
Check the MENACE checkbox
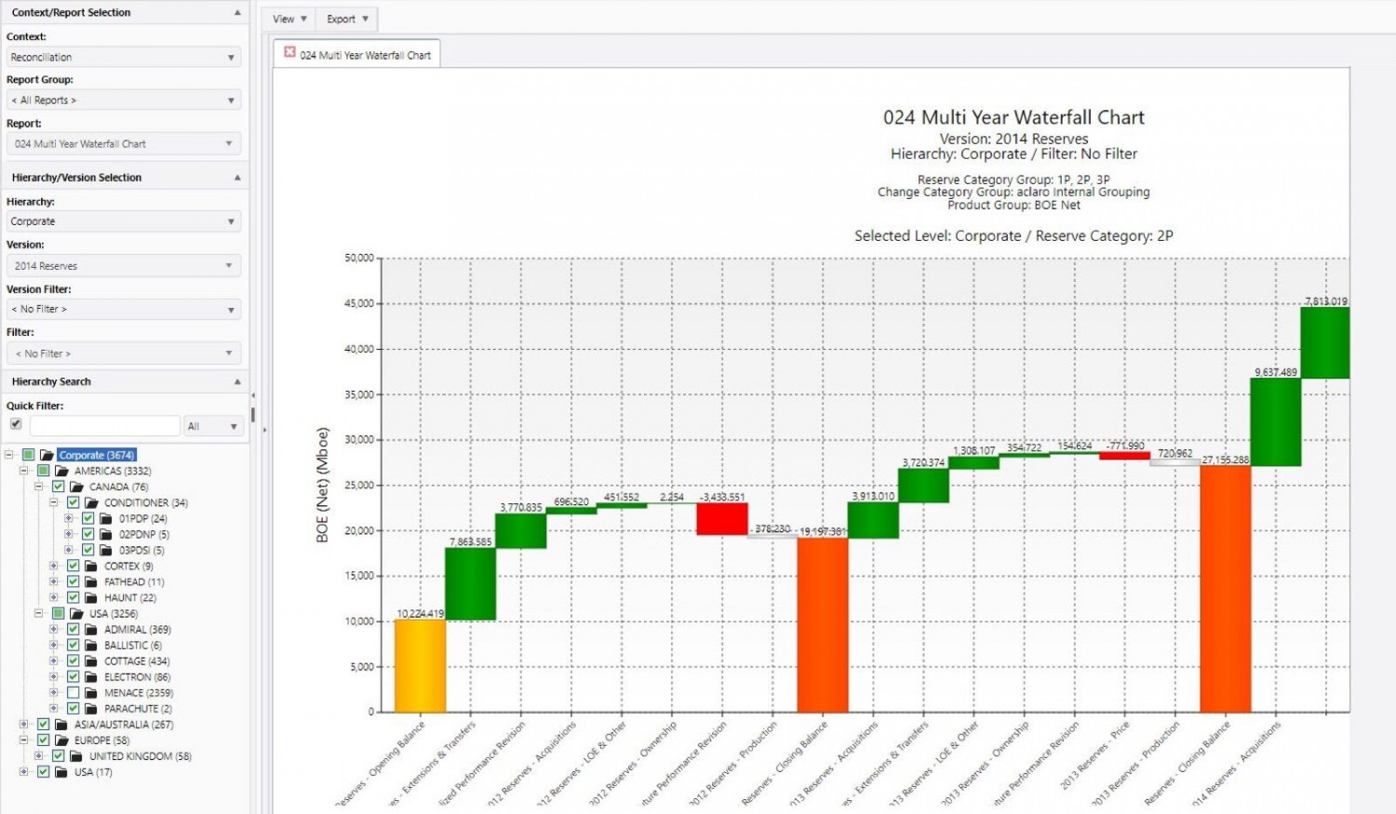pyautogui.click(x=73, y=693)
